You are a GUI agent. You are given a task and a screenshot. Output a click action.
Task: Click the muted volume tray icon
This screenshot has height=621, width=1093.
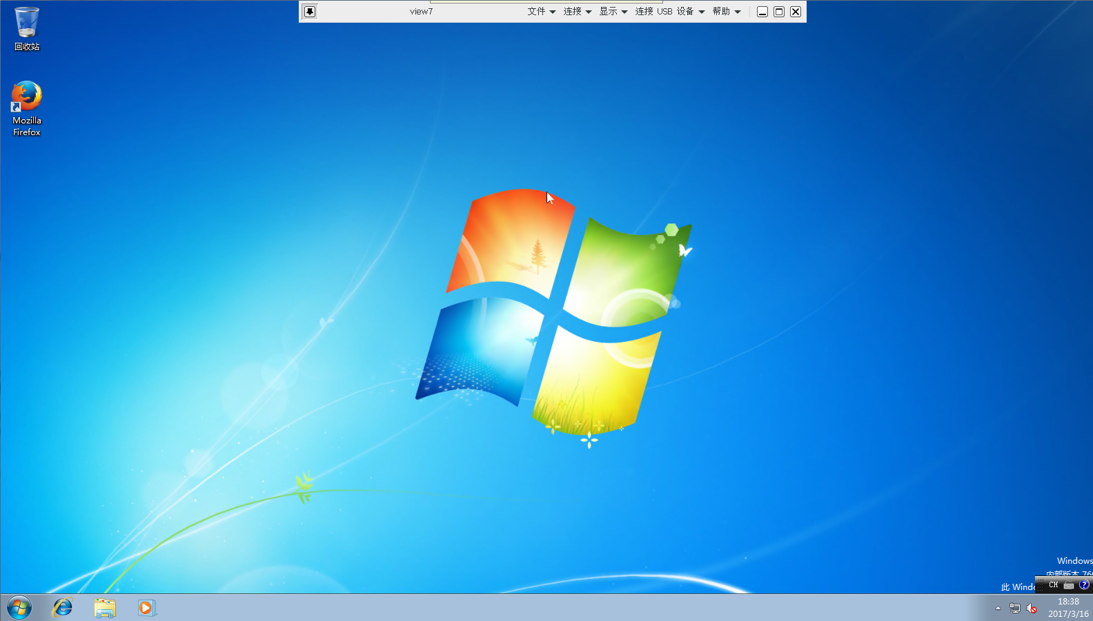1032,608
